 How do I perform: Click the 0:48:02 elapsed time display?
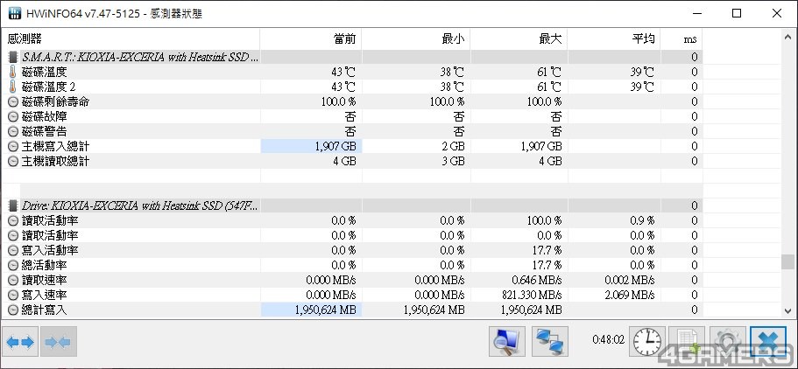[x=609, y=340]
